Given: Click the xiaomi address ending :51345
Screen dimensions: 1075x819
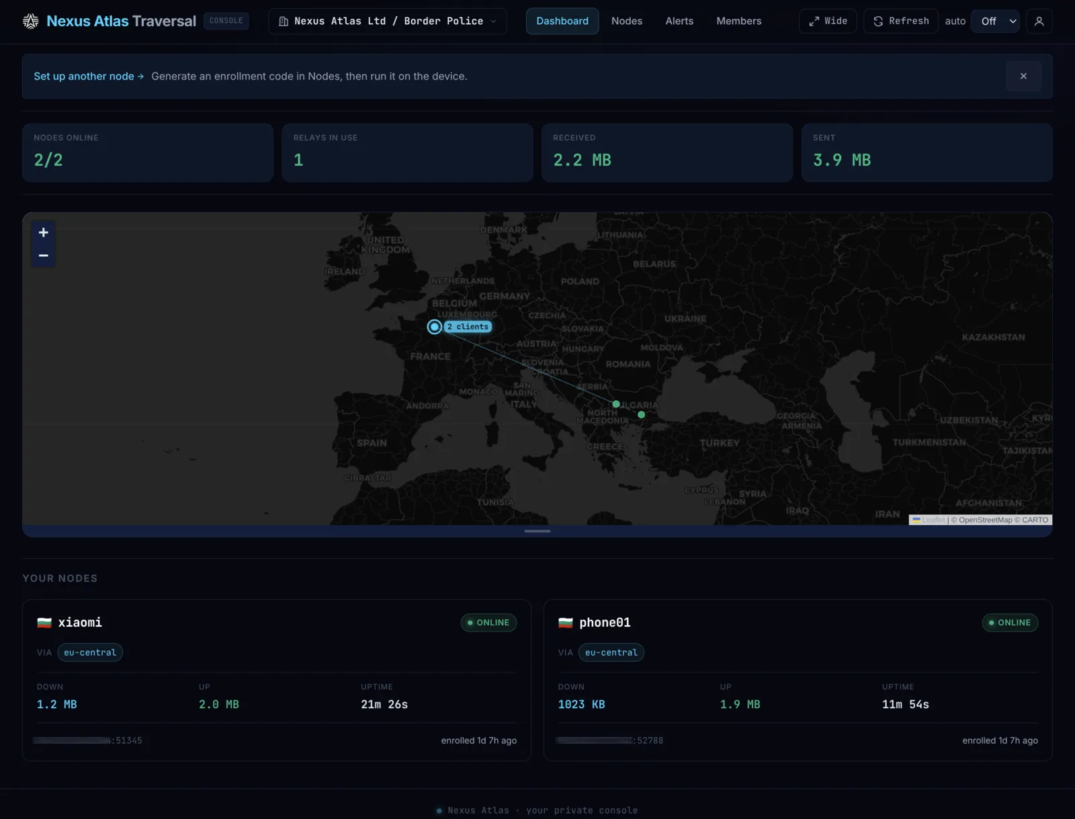Looking at the screenshot, I should point(88,741).
